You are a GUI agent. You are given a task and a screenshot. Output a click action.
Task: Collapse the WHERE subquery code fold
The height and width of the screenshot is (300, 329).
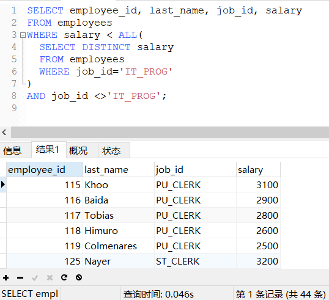(x=23, y=35)
